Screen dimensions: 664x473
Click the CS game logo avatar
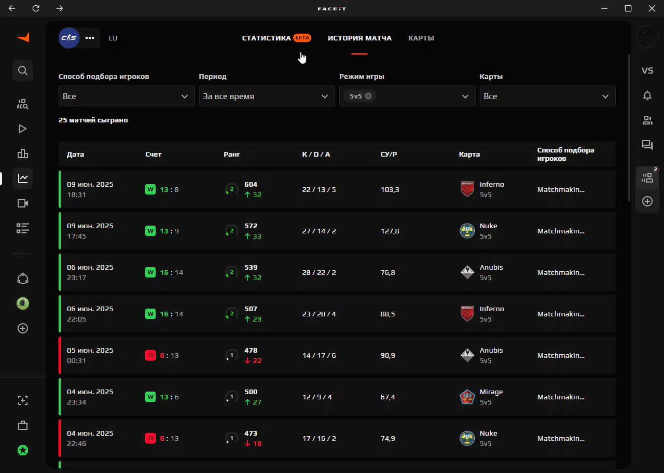click(69, 38)
